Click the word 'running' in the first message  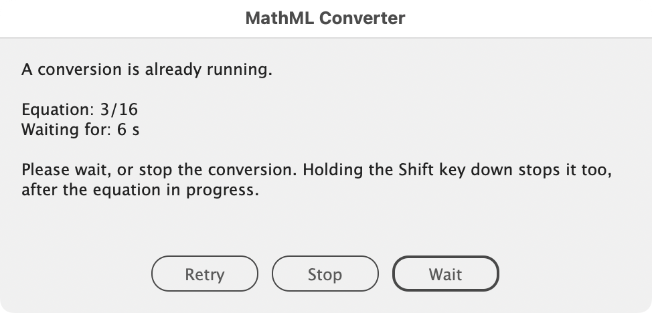(x=240, y=70)
